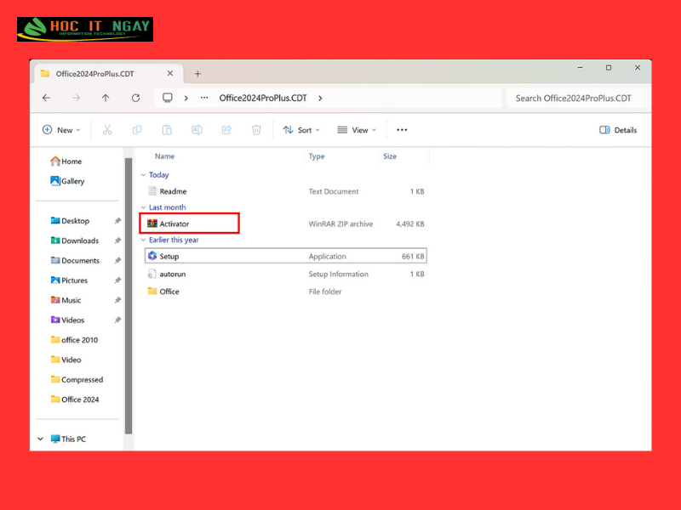
Task: Open Downloads in the sidebar
Action: [x=75, y=241]
